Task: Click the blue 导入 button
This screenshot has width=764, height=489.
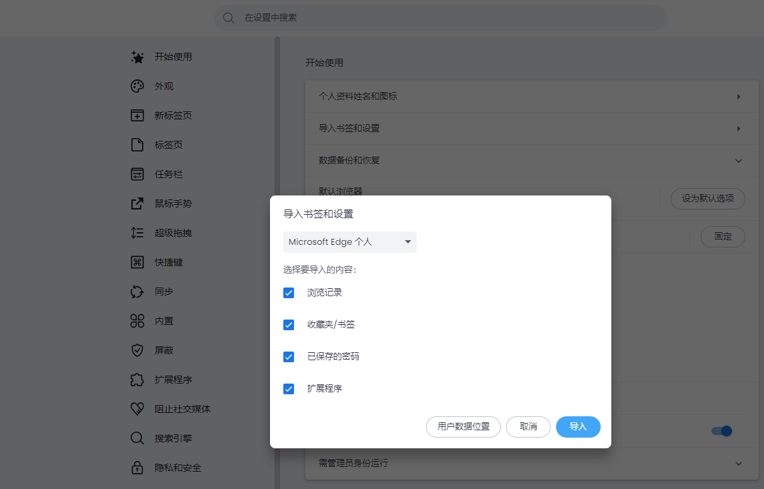Action: click(578, 427)
